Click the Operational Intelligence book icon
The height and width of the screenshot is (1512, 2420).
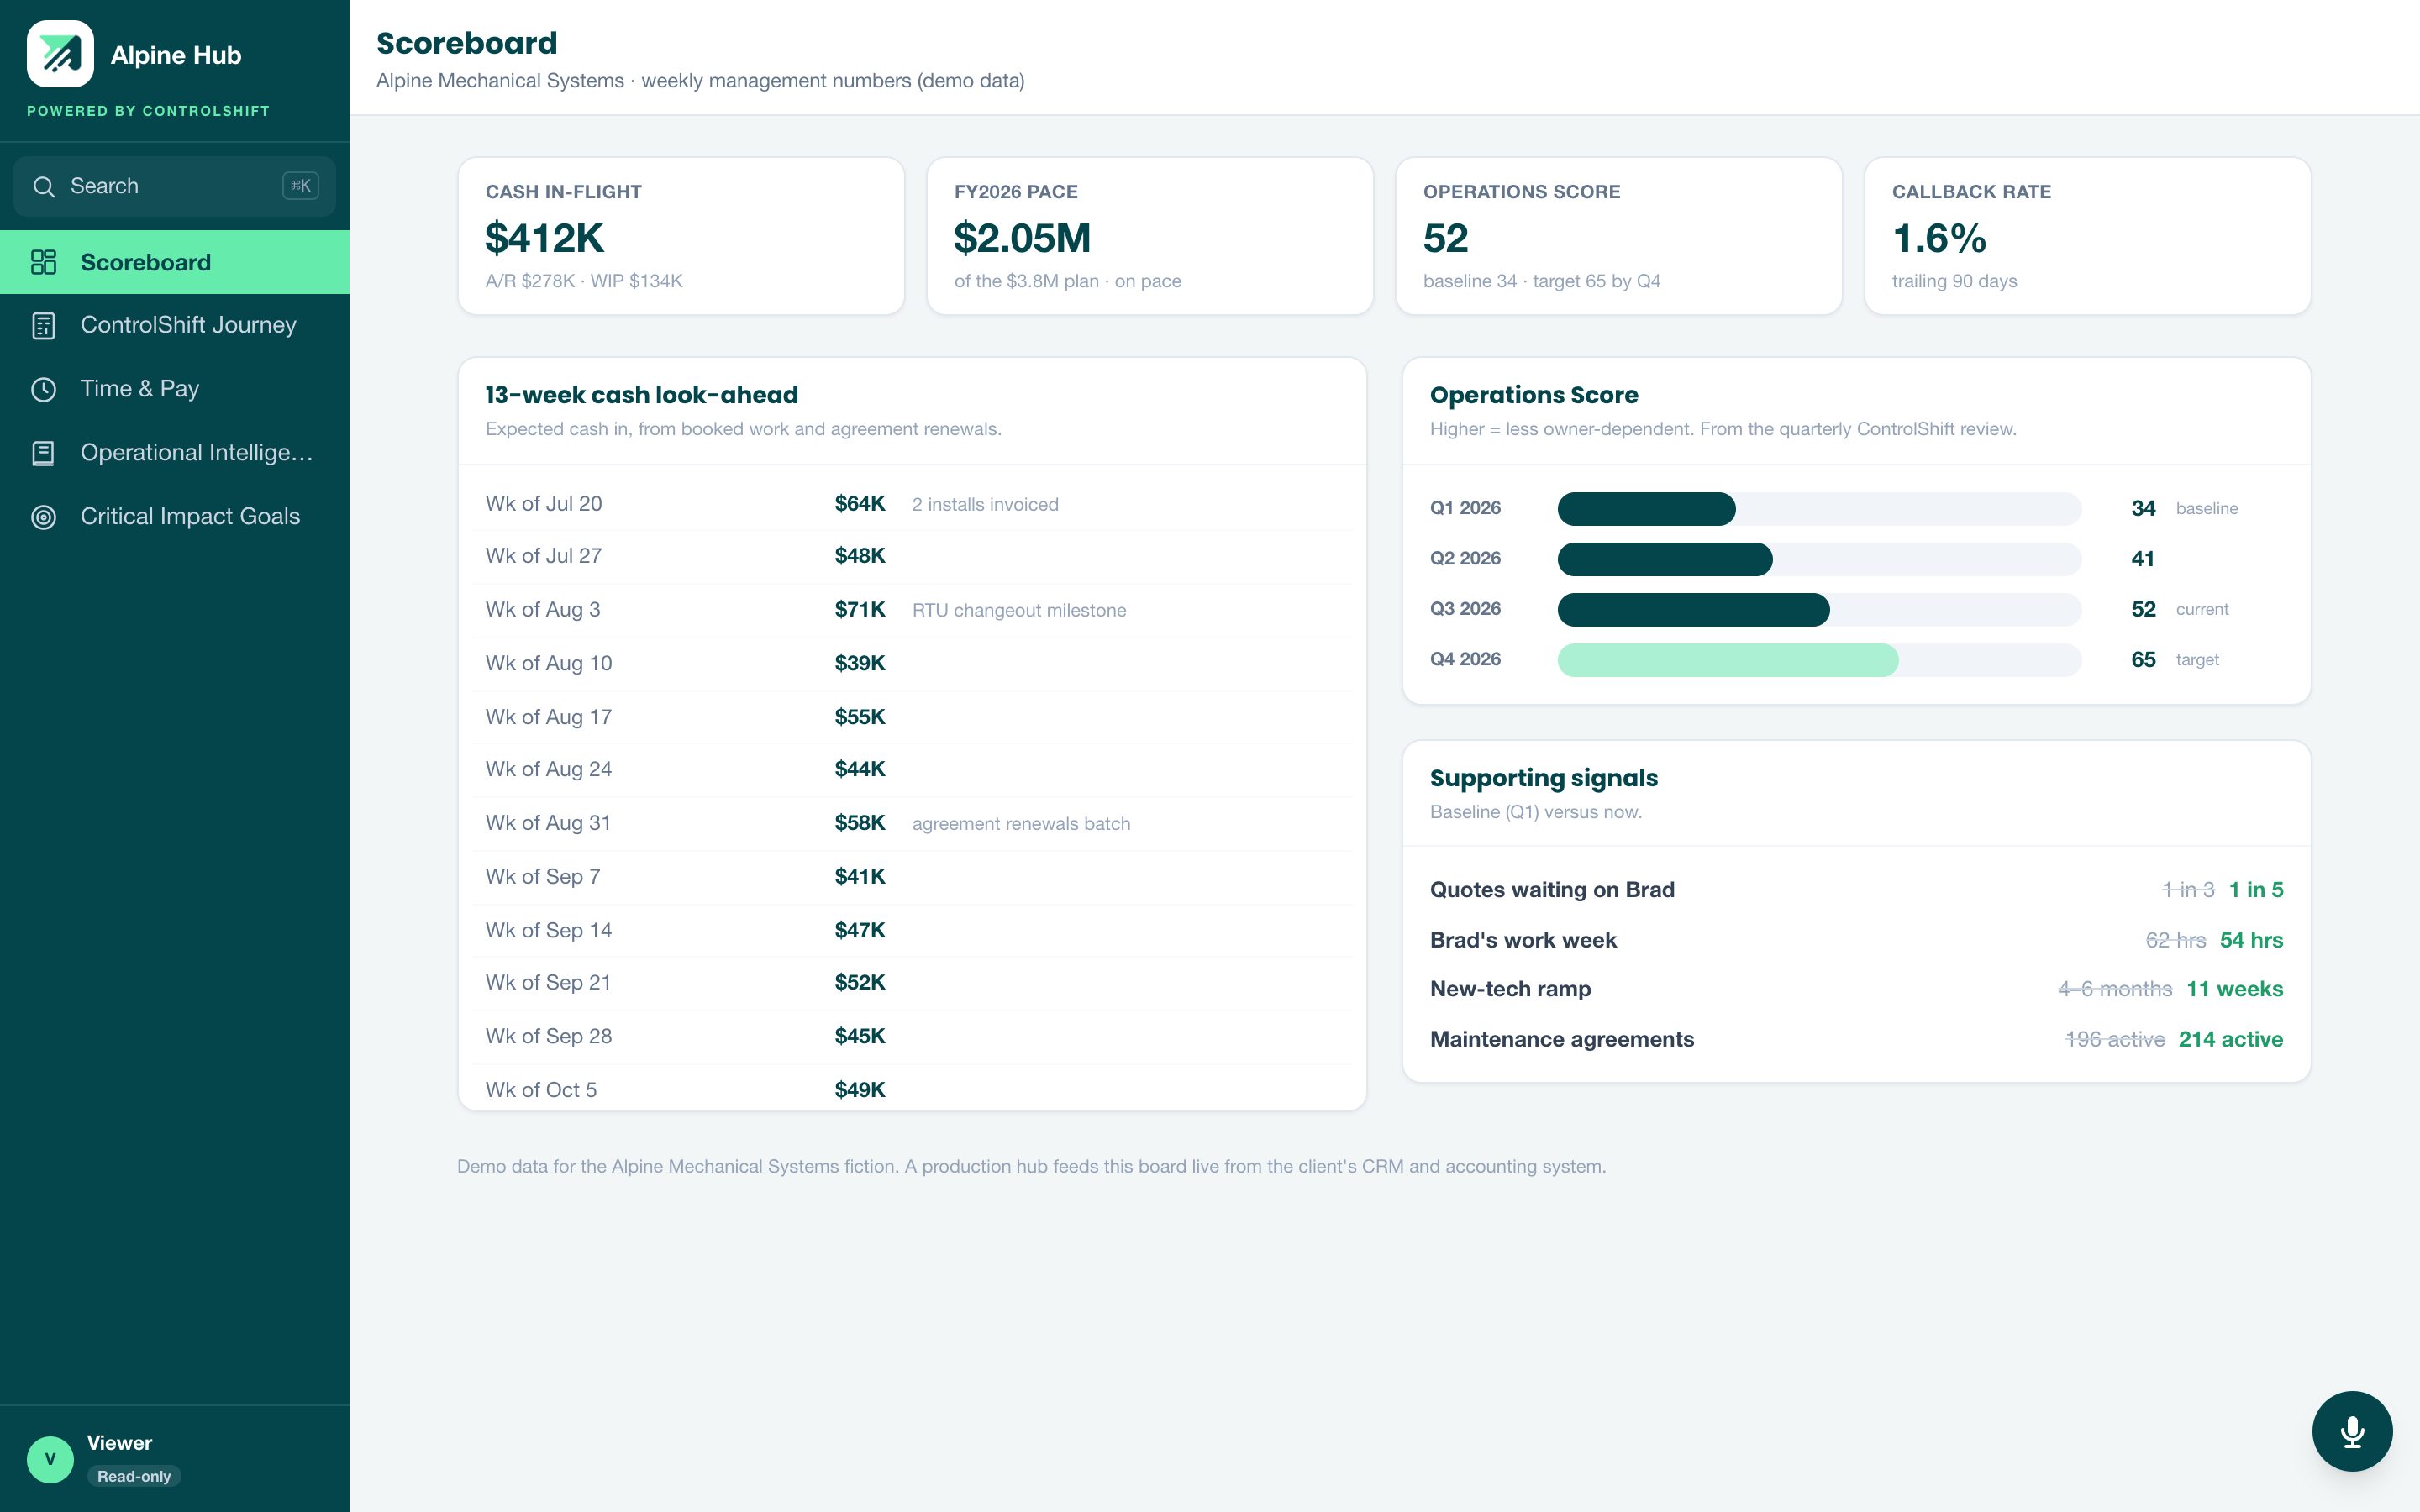click(x=44, y=453)
